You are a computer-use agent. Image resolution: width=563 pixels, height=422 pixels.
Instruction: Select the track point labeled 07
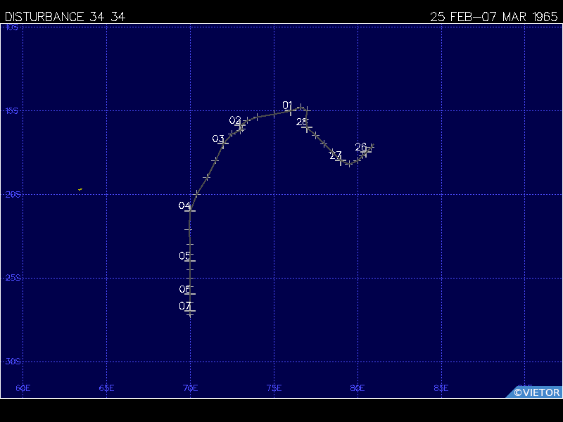[x=190, y=311]
